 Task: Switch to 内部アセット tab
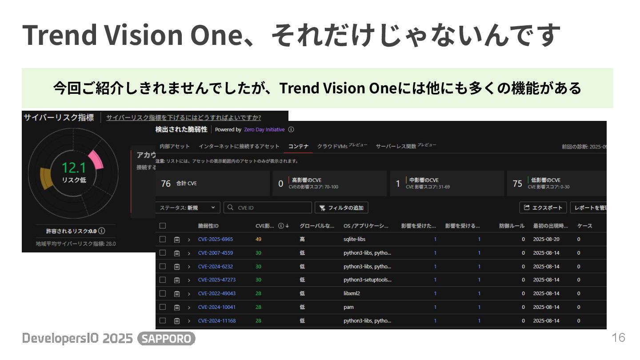coord(175,146)
